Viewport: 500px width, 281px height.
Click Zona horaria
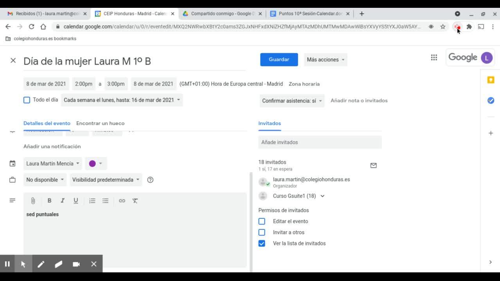[x=304, y=84]
